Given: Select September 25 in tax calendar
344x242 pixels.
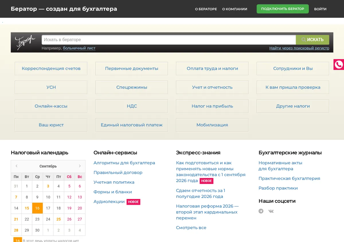Looking at the screenshot, I should pos(58,219).
